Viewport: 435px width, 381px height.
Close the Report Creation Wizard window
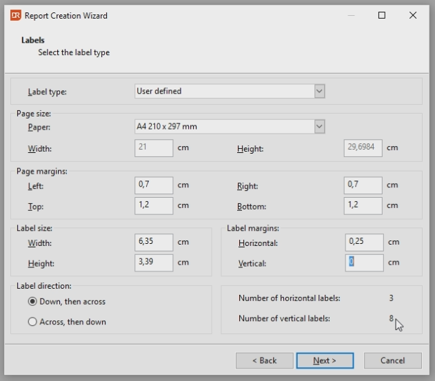point(413,15)
